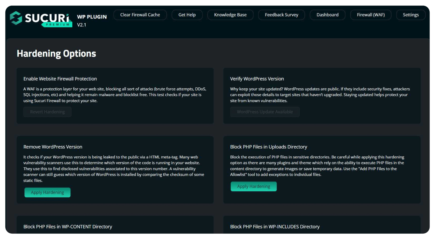Click the Block PHP Files in Uploads Directory title
435x239 pixels.
(x=268, y=147)
